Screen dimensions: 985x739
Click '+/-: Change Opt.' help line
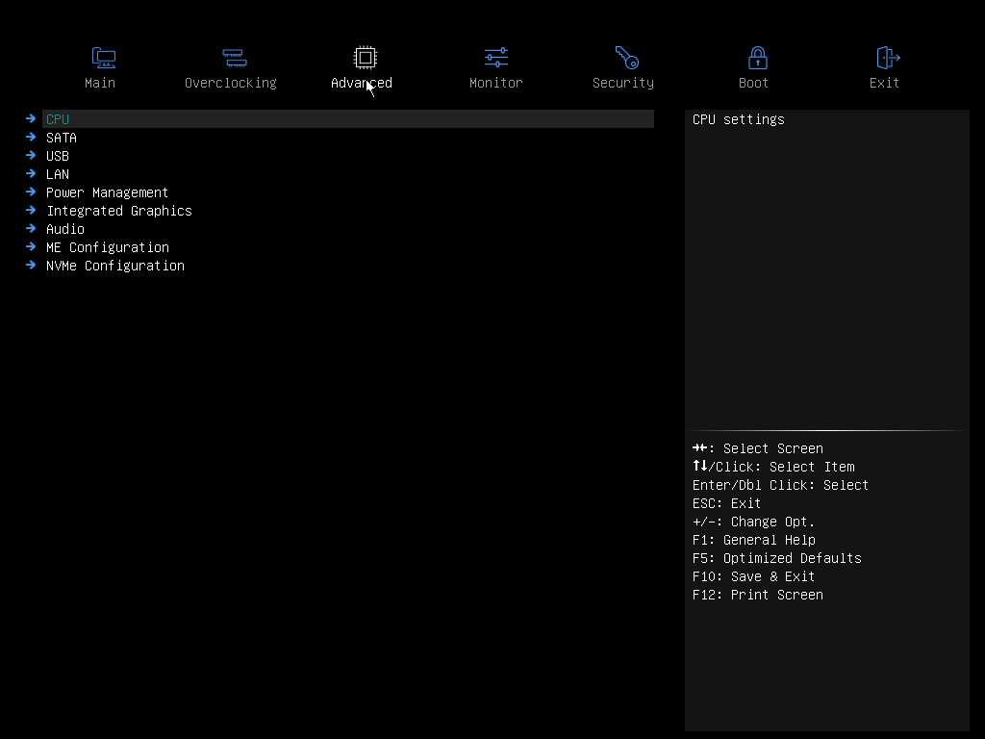(754, 522)
